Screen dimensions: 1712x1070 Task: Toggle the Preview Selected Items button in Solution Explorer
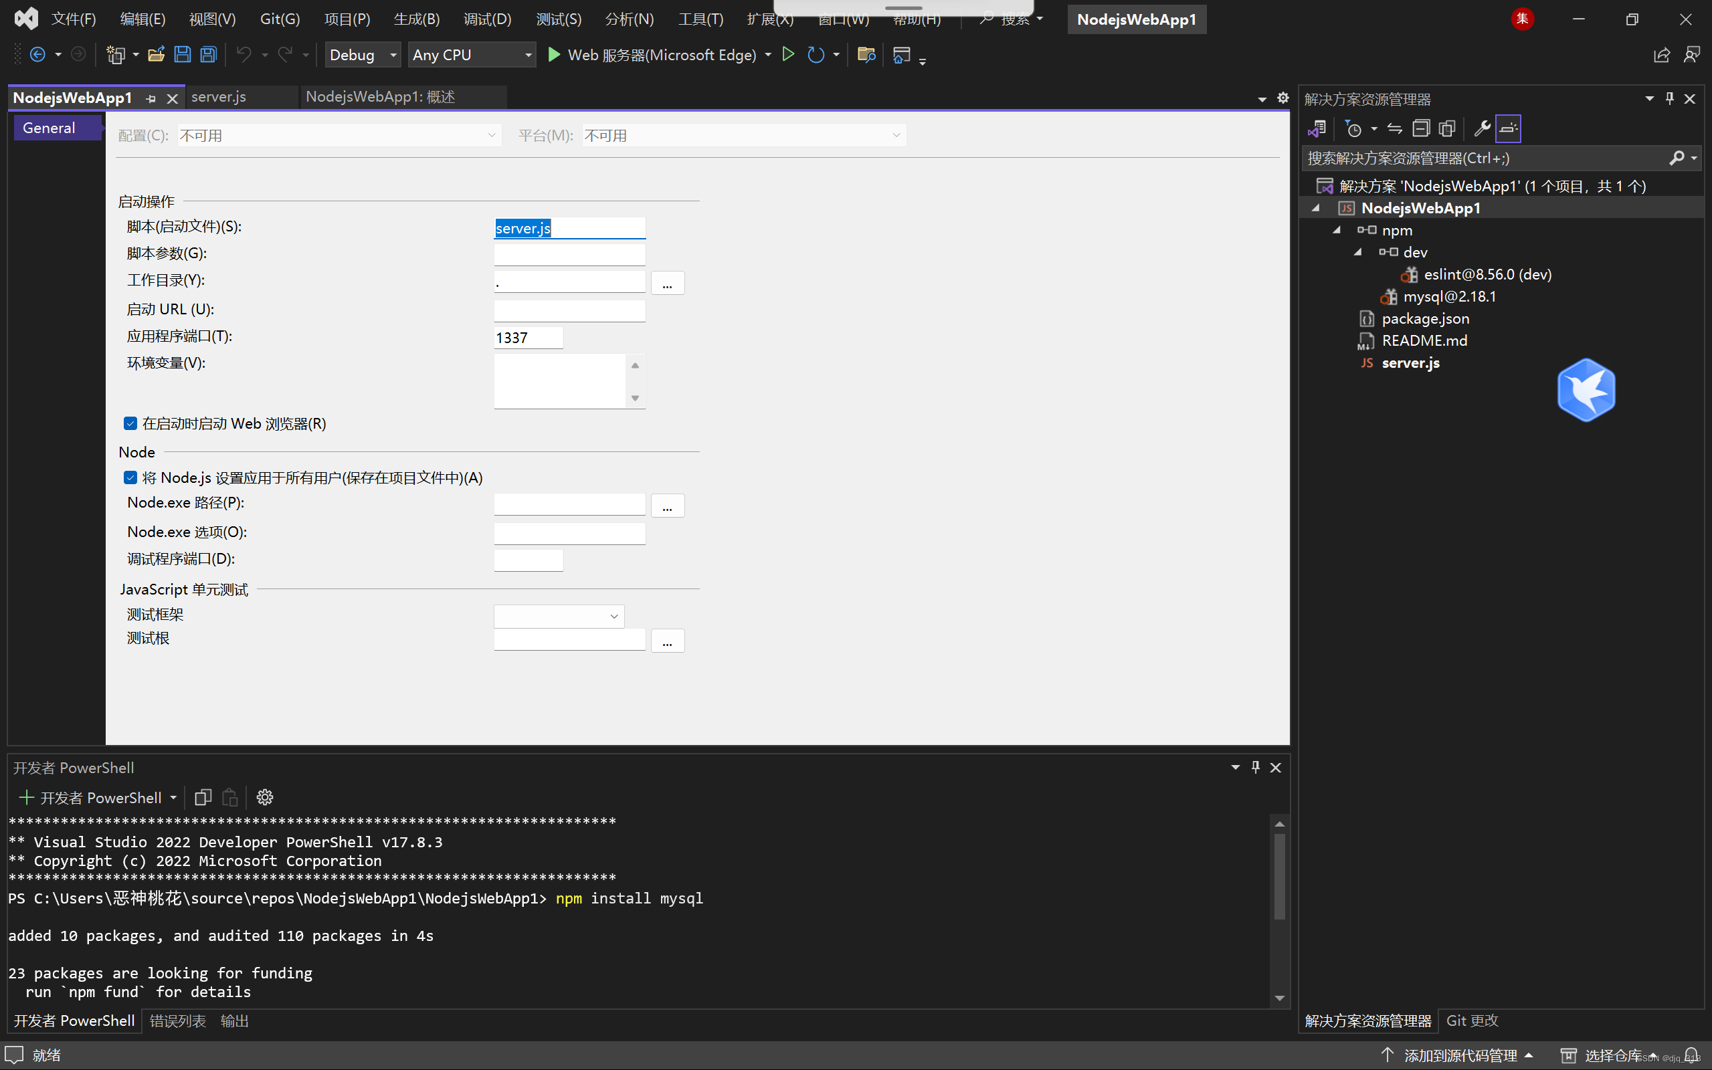(x=1508, y=128)
